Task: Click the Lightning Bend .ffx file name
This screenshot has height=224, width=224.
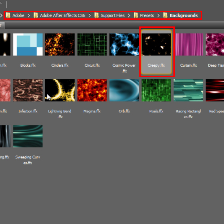Action: click(x=60, y=114)
